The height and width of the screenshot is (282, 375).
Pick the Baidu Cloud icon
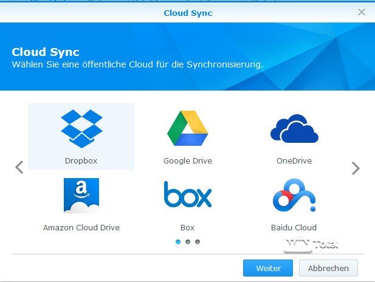pos(294,195)
